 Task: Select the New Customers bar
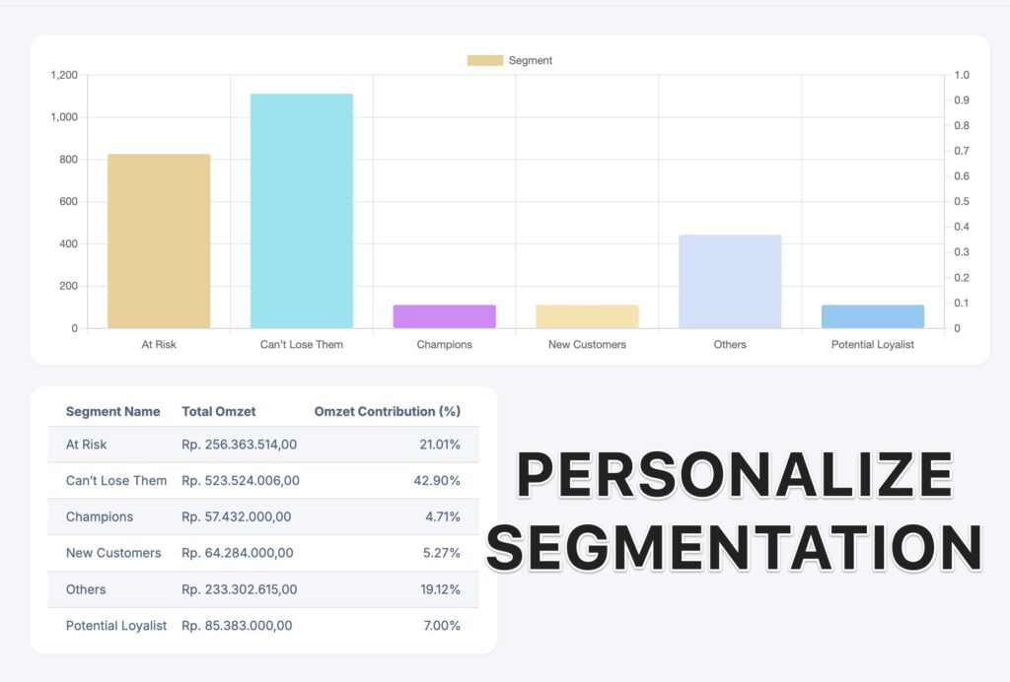587,316
